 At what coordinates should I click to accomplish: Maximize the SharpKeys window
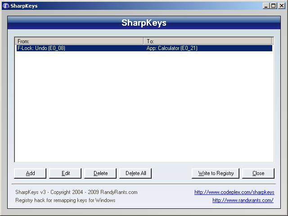pos(273,6)
